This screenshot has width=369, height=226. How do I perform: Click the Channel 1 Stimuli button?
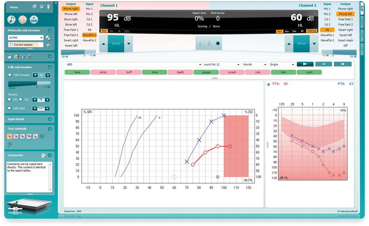coord(116,43)
